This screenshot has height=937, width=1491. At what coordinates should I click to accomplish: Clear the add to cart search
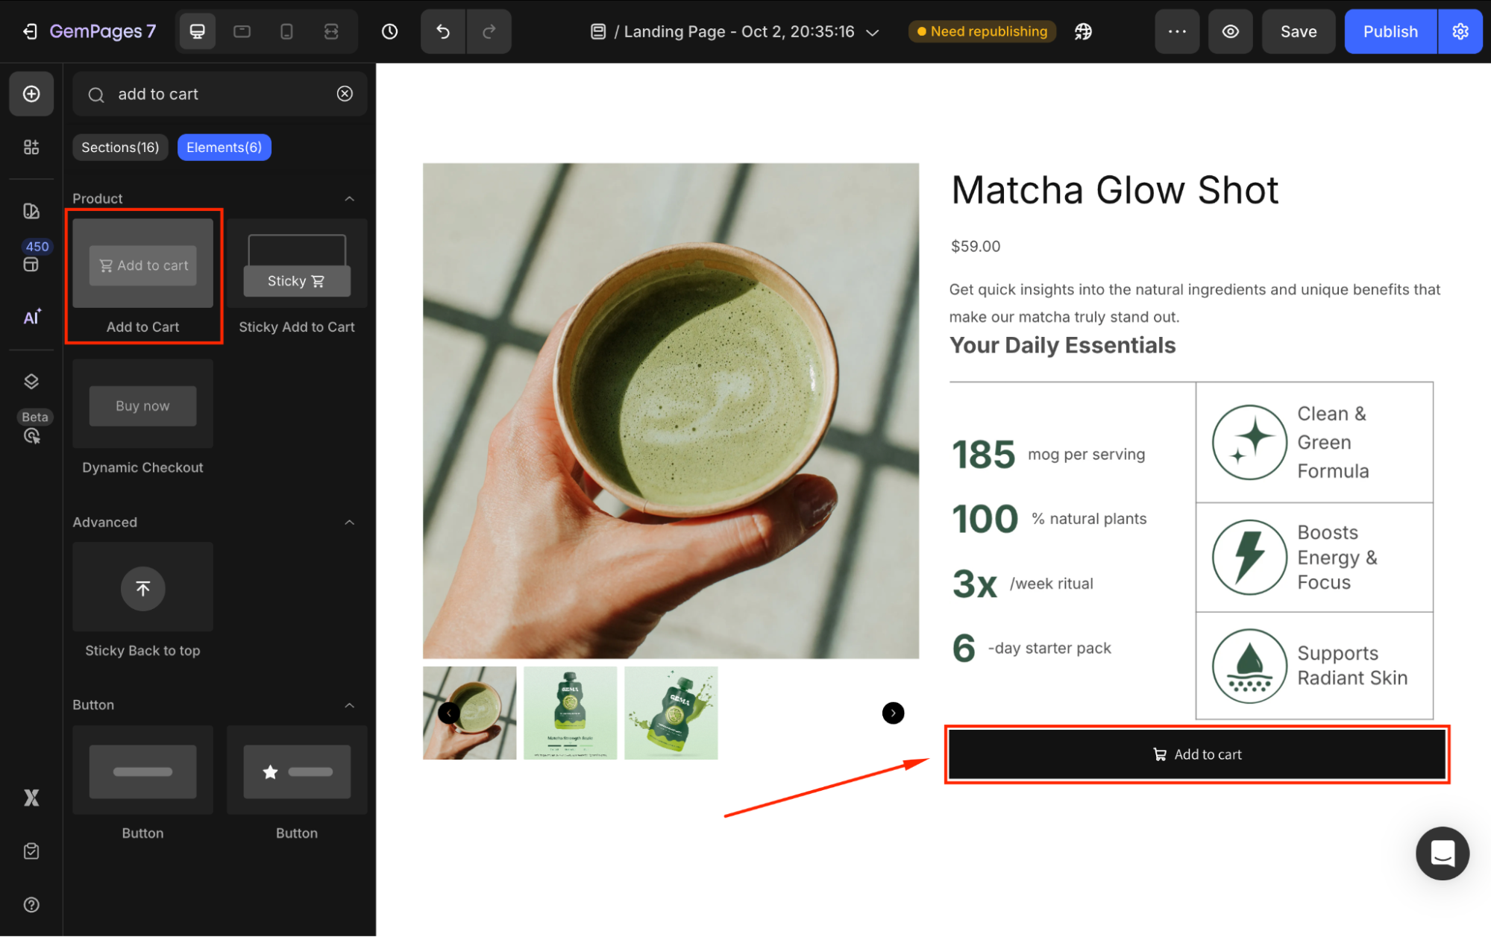point(345,94)
